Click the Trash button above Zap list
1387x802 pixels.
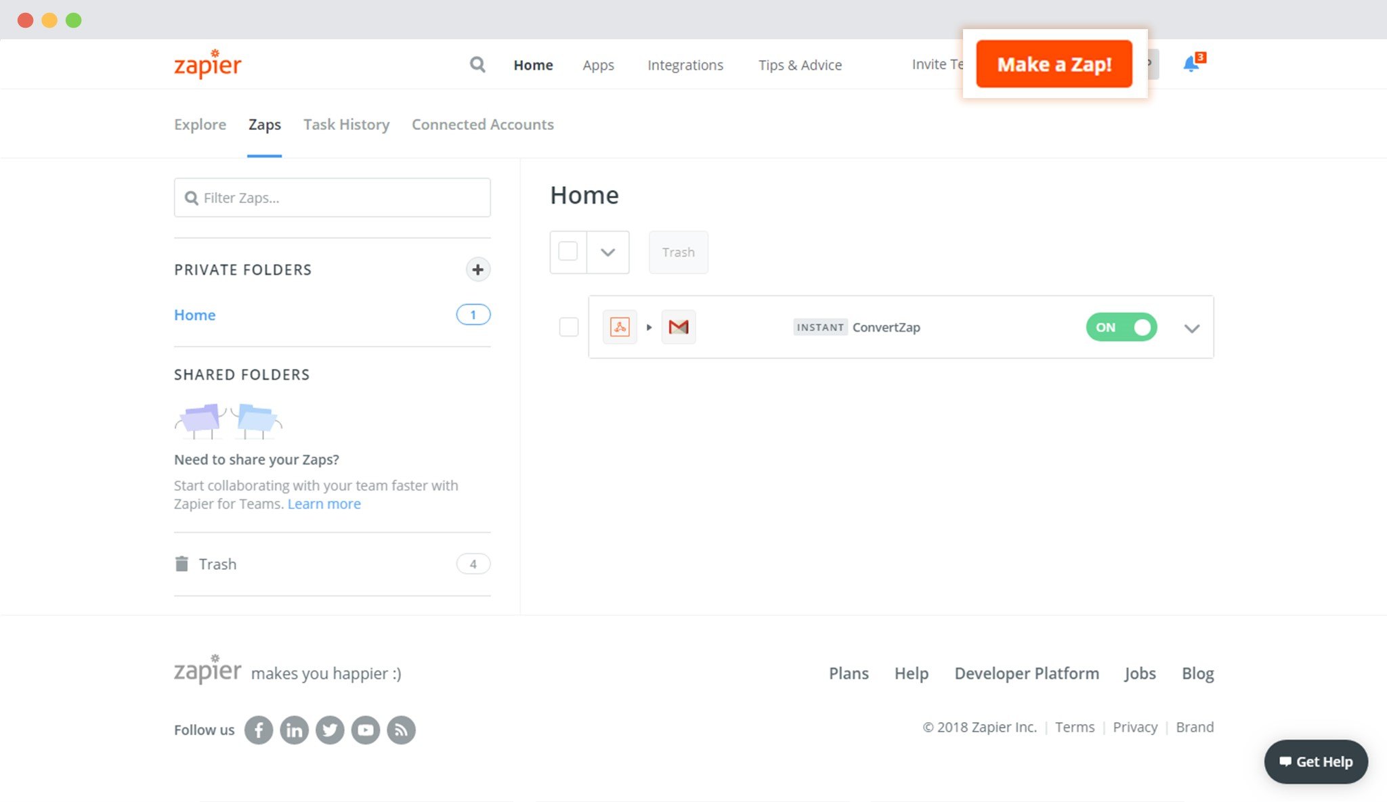tap(679, 252)
